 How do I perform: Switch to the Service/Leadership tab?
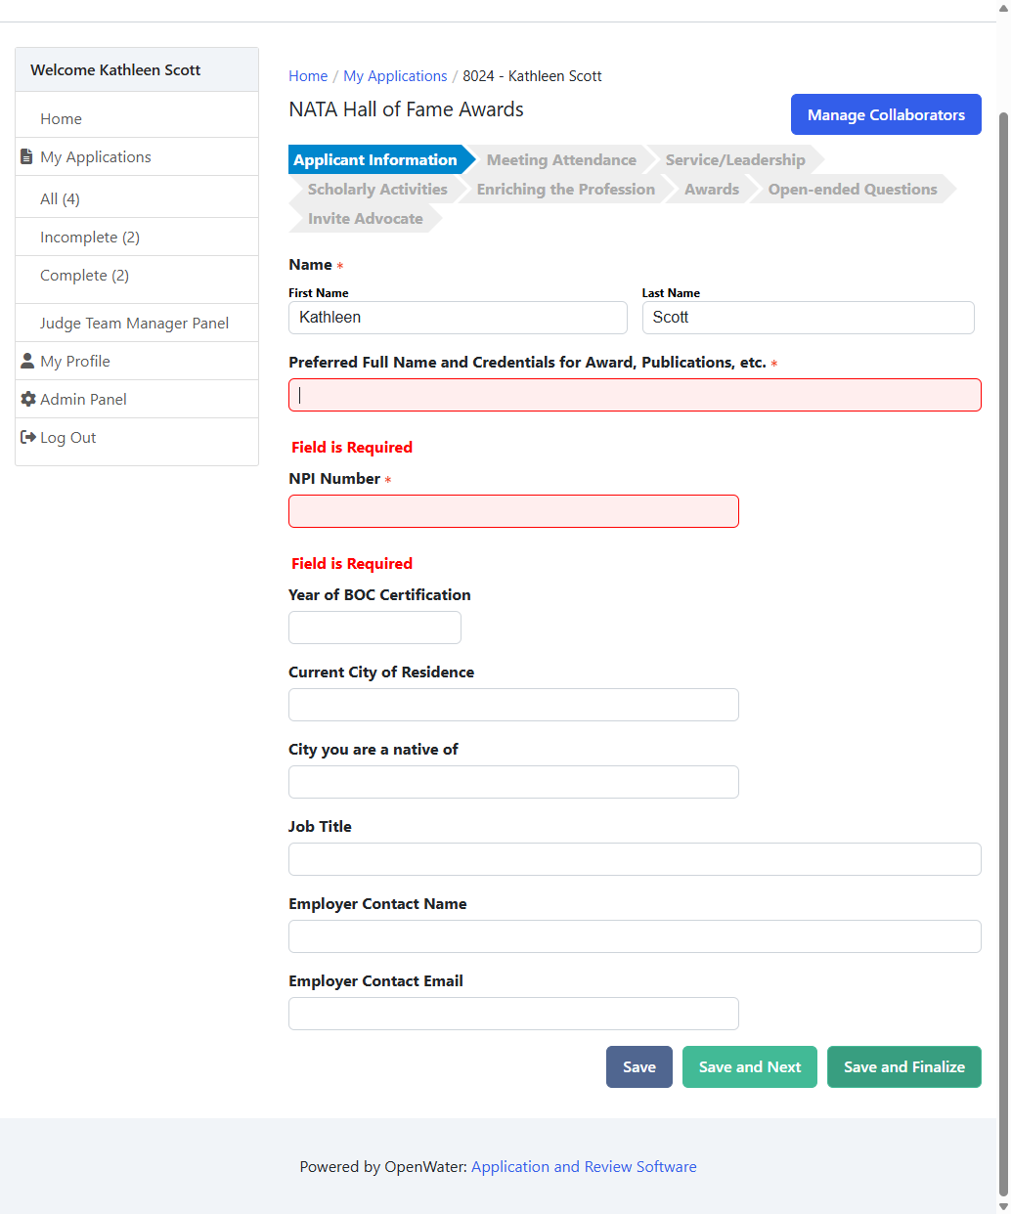pyautogui.click(x=735, y=159)
